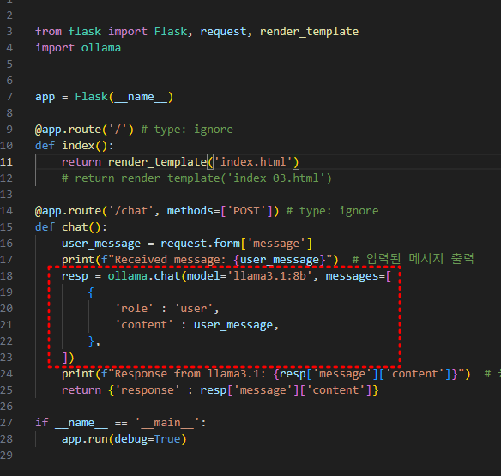Click the word 'ollama' in the import statement
The height and width of the screenshot is (476, 501).
pyautogui.click(x=101, y=48)
